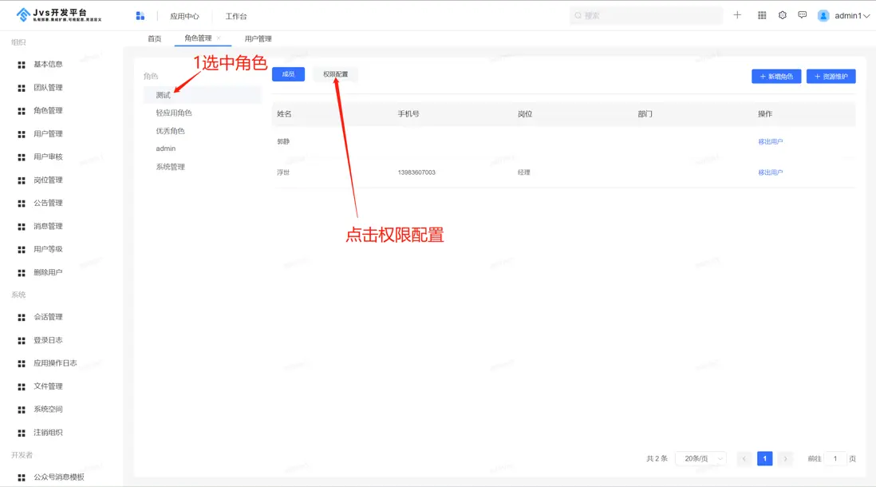Open the message chat icon
876x487 pixels.
803,15
